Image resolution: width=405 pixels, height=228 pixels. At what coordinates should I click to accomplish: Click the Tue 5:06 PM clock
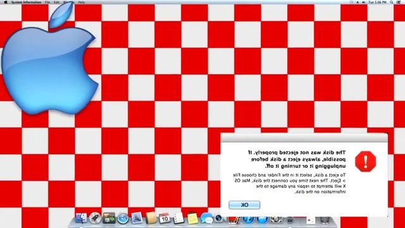(377, 2)
